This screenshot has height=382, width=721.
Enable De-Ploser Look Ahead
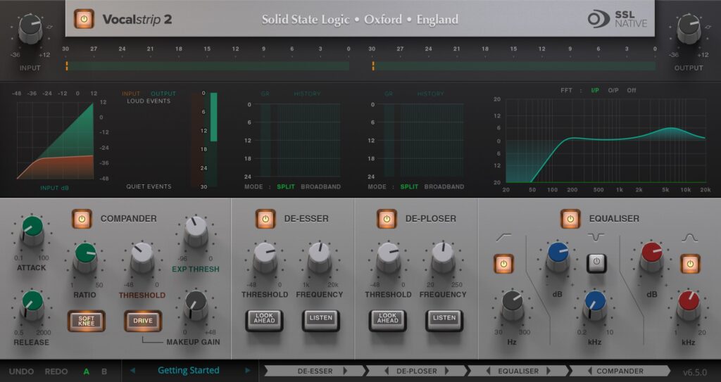point(388,320)
